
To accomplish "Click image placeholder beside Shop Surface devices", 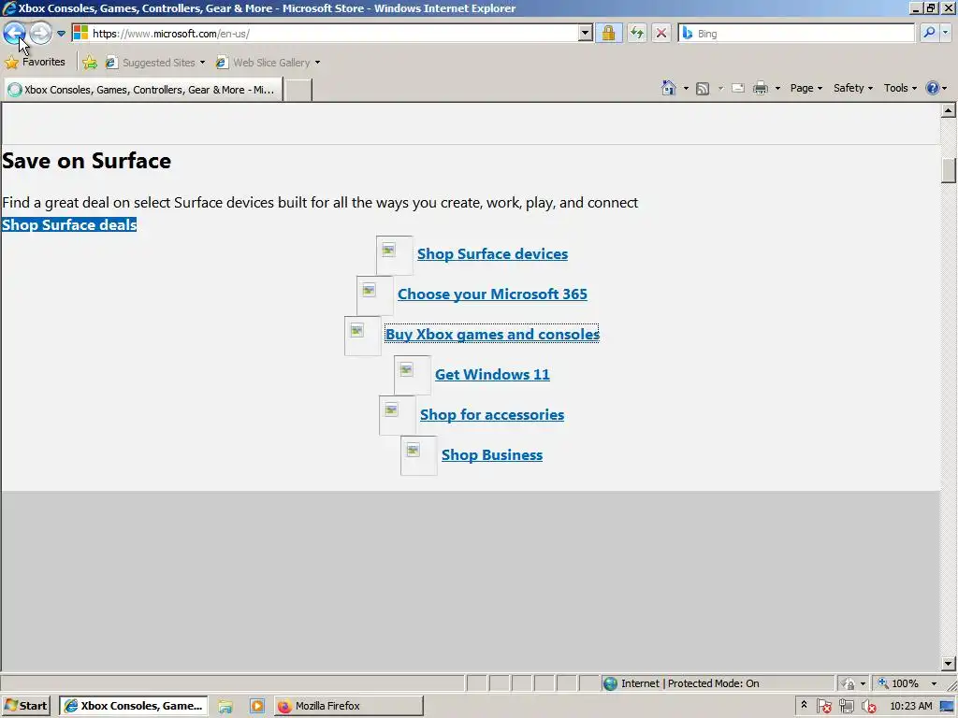I will [394, 255].
